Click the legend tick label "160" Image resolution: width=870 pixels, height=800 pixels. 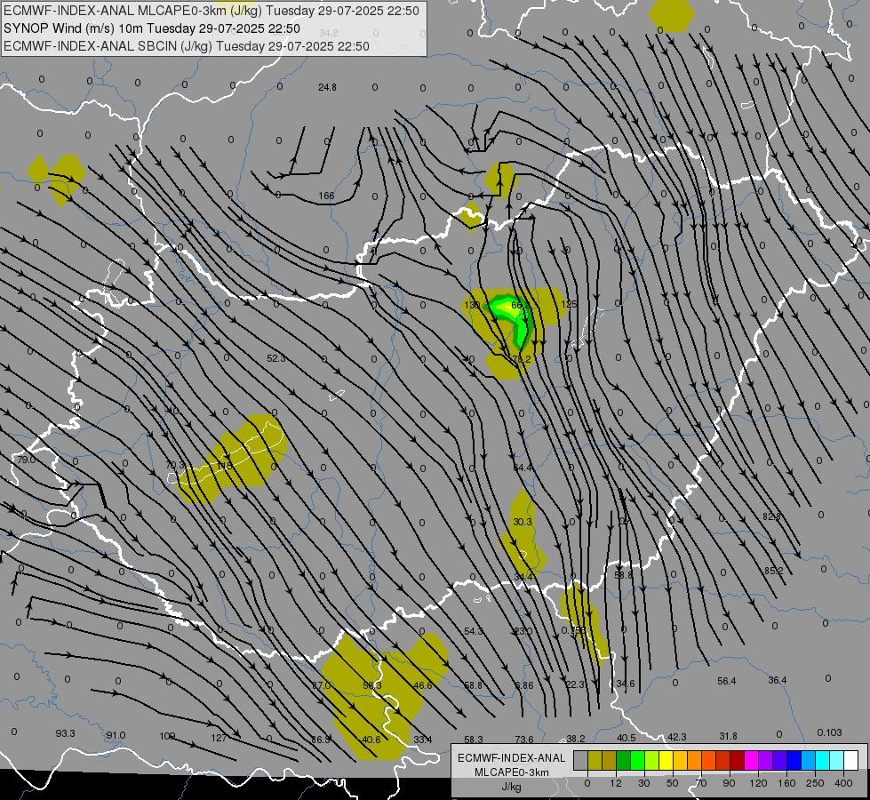(786, 783)
